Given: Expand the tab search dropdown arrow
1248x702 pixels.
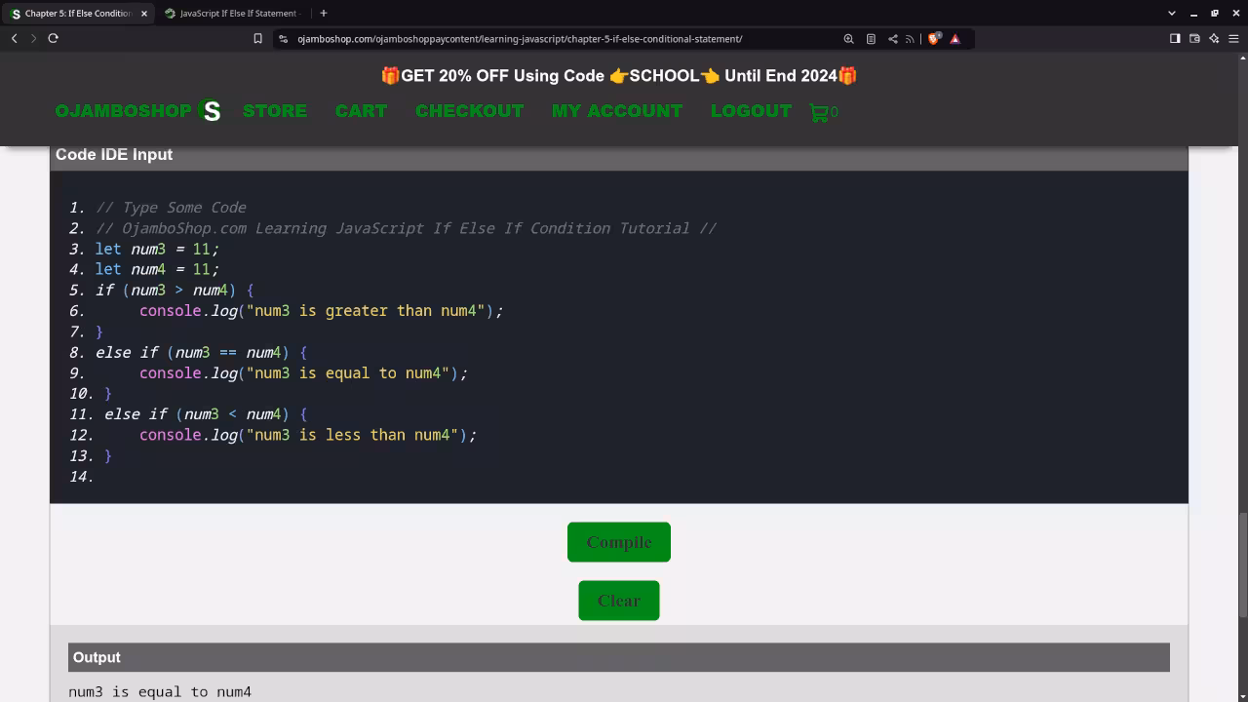Looking at the screenshot, I should click(1171, 13).
